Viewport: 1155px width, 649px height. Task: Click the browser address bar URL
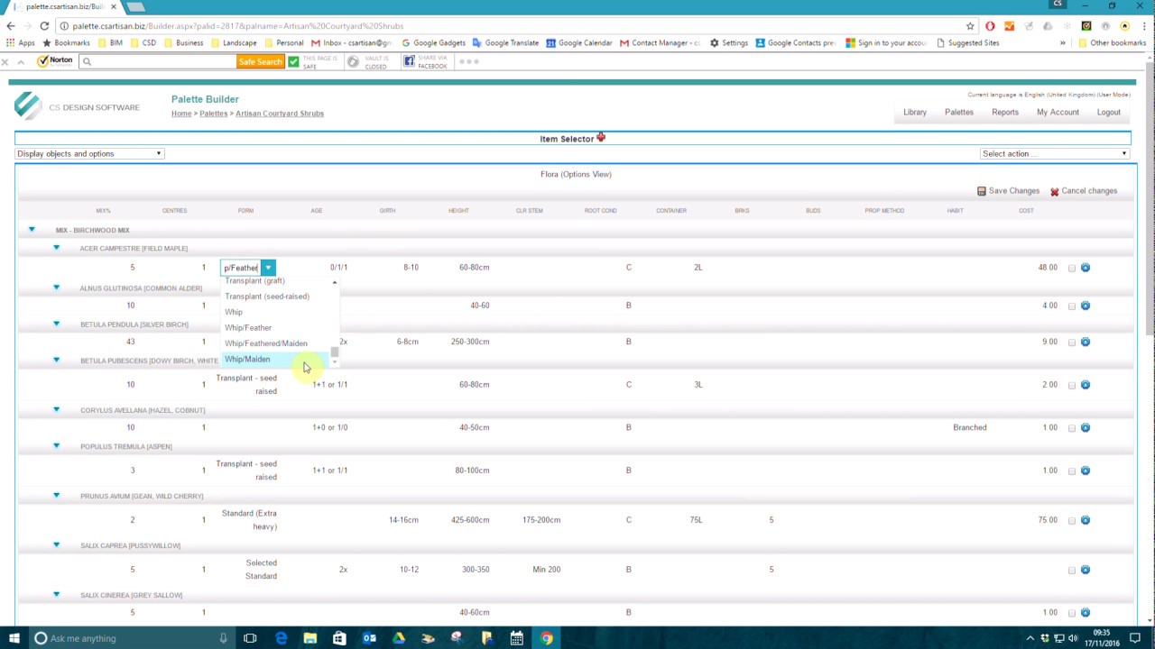tap(238, 26)
